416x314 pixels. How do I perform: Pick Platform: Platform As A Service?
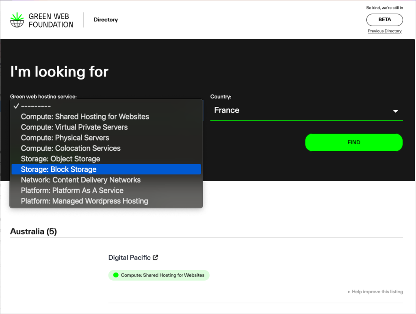[x=72, y=191]
